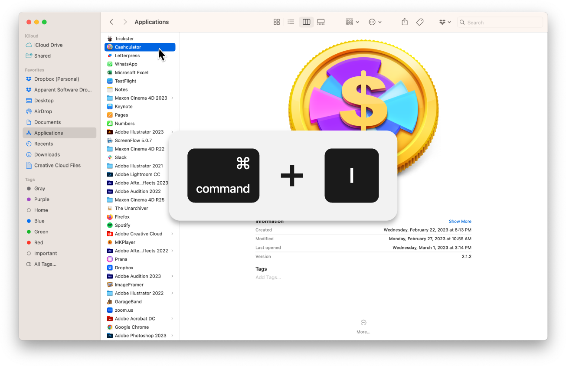Click Show More in Information
This screenshot has height=366, width=566.
coord(460,221)
